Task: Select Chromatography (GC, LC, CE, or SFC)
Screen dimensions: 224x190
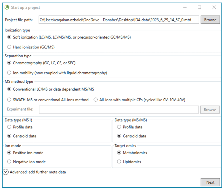Action: pos(9,63)
